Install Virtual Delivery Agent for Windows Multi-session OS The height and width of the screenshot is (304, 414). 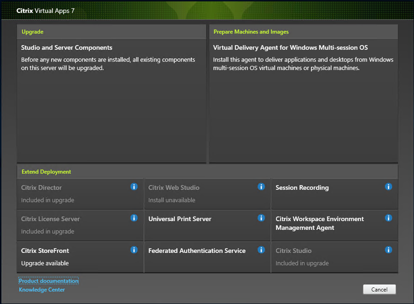(304, 101)
